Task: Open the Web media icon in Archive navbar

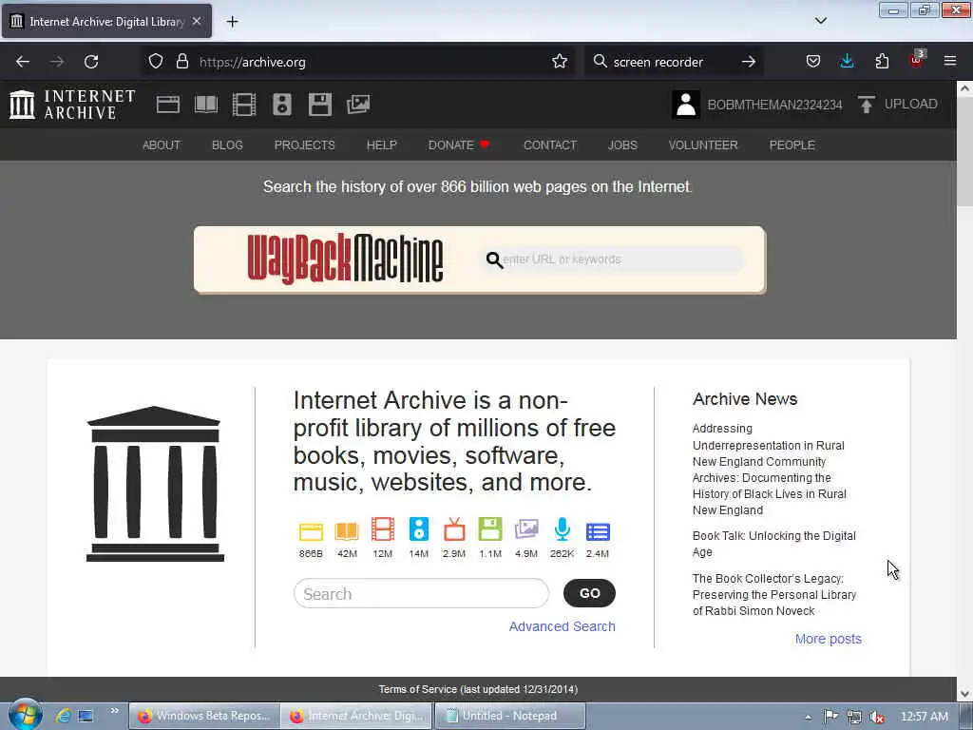Action: 167,105
